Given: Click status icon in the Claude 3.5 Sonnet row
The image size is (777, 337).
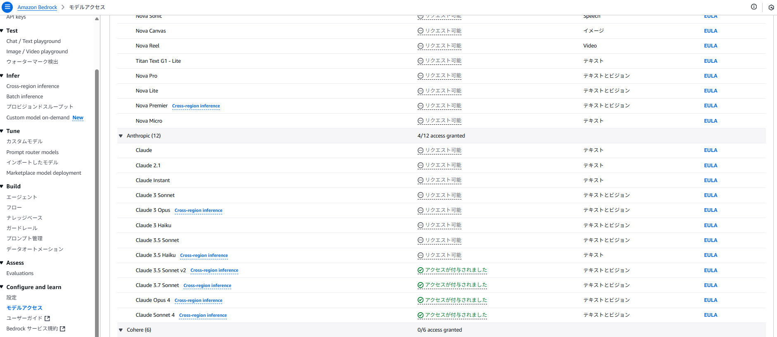Looking at the screenshot, I should pos(421,240).
